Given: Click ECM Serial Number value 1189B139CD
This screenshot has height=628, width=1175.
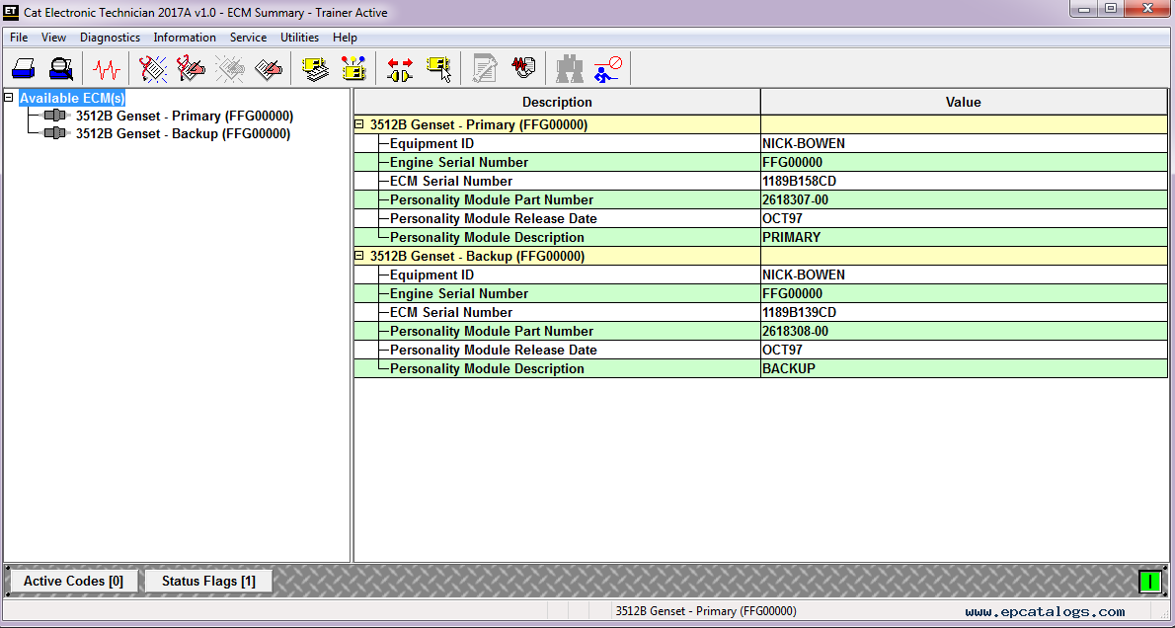Looking at the screenshot, I should (x=799, y=312).
